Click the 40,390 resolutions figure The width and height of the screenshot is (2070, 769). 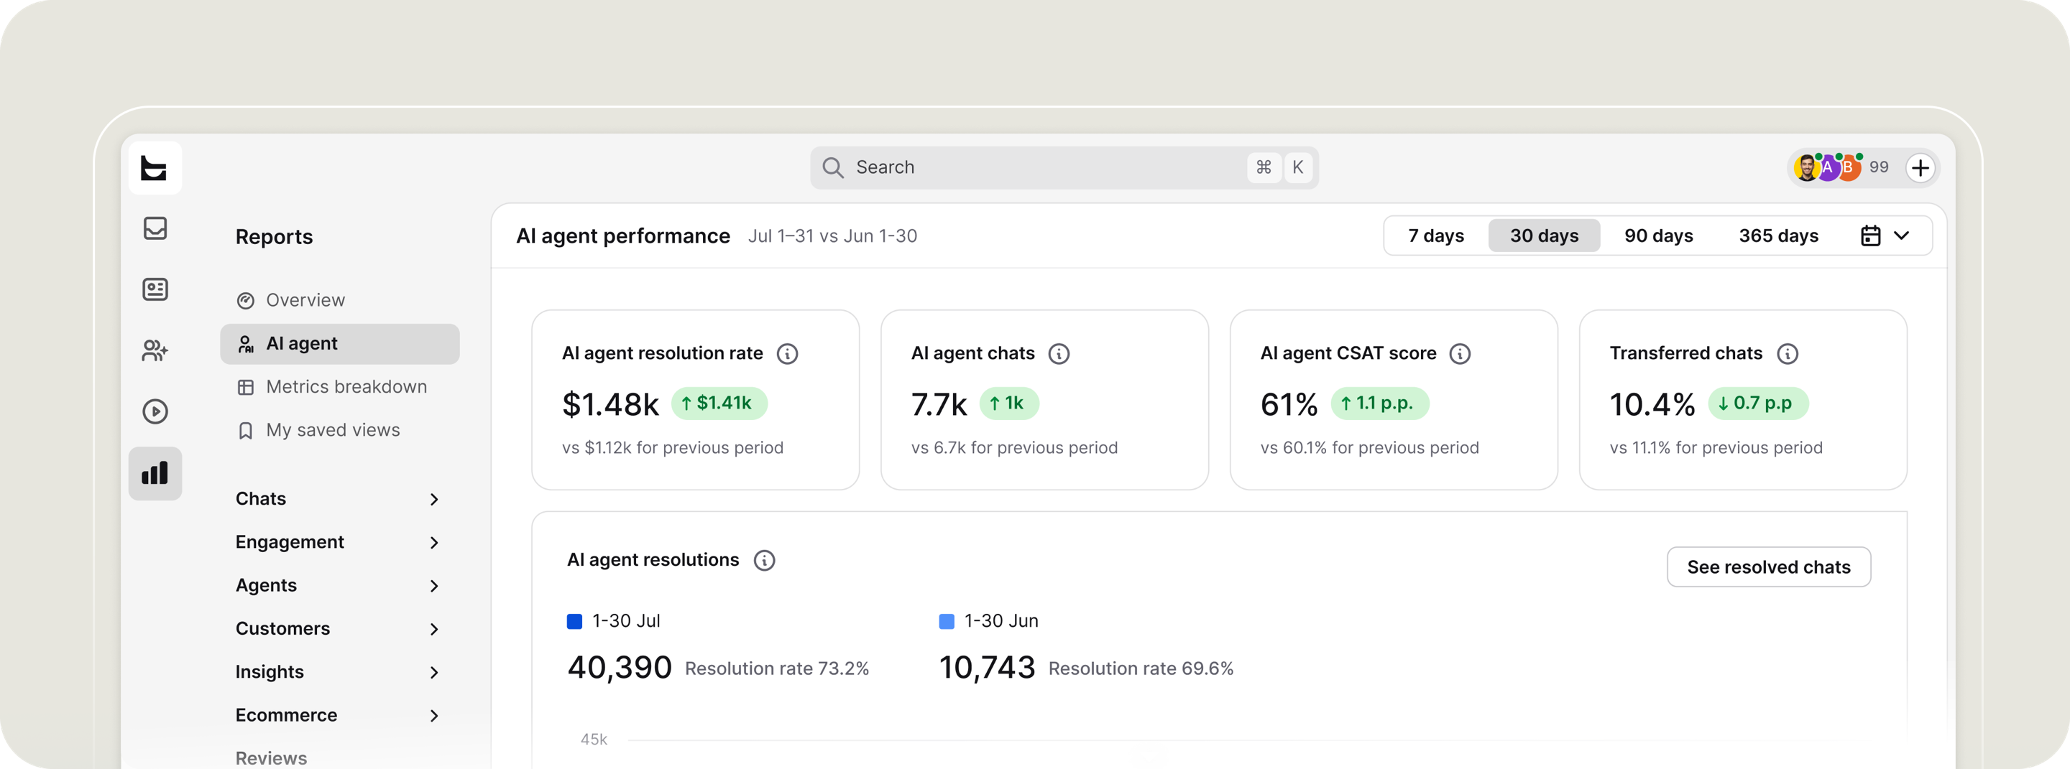tap(620, 668)
